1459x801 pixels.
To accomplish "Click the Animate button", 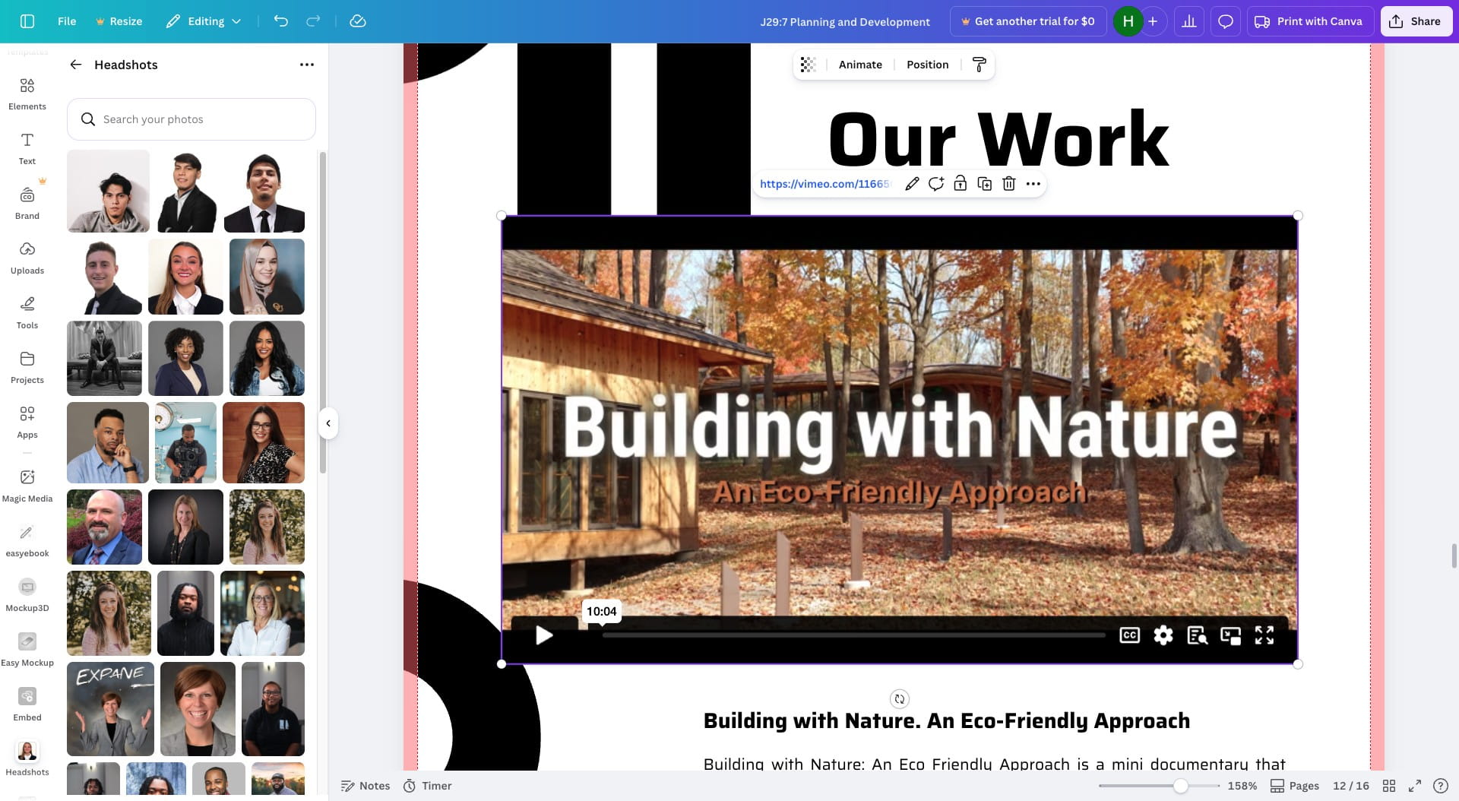I will [x=860, y=65].
